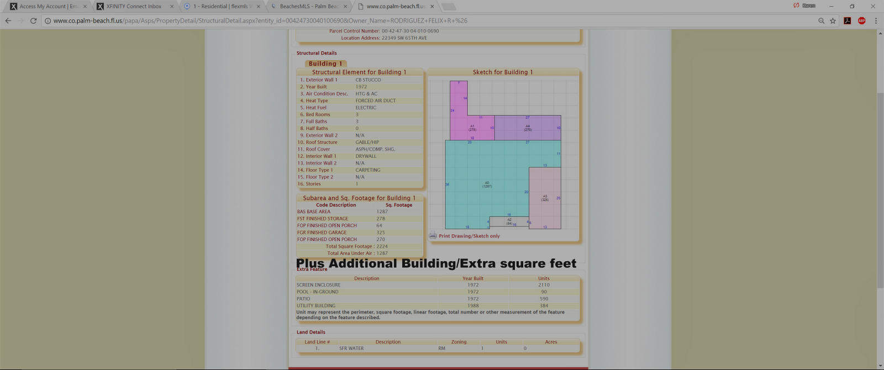
Task: Click the page vertical scrollbar down arrow
Action: (880, 366)
